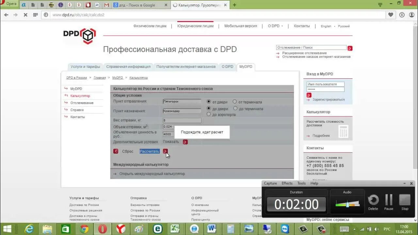Click Пункт отправления input field
The width and height of the screenshot is (418, 235).
pyautogui.click(x=182, y=102)
